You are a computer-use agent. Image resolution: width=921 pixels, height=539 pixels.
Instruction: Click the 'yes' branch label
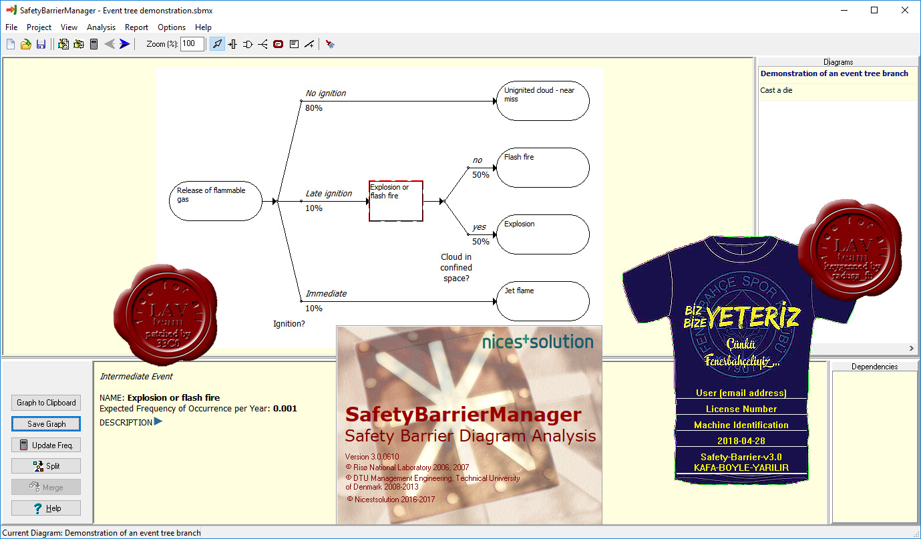[x=479, y=227]
